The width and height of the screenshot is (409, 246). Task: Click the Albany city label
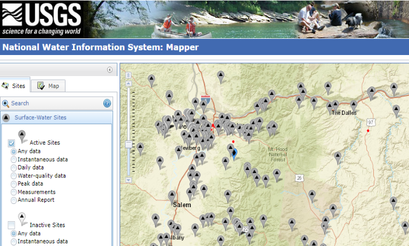(177, 237)
